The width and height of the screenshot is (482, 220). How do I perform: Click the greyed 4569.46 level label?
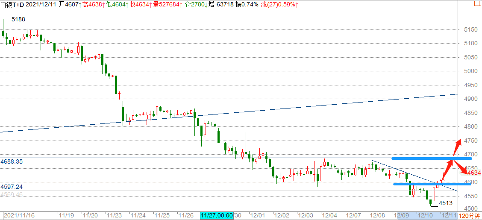point(12,194)
